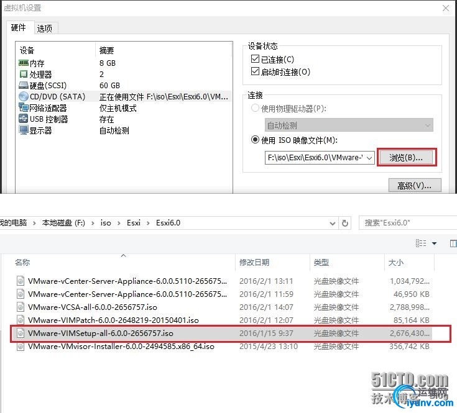Screen dimensions: 457x413
Task: Click VIMPatch iso file icon
Action: pyautogui.click(x=21, y=320)
